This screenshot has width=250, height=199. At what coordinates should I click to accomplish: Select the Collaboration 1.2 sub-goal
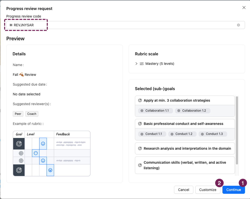[192, 111]
